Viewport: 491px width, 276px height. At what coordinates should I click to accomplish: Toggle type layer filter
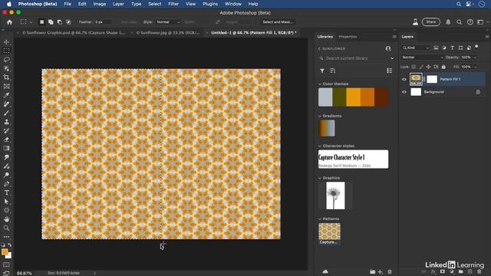click(x=452, y=48)
